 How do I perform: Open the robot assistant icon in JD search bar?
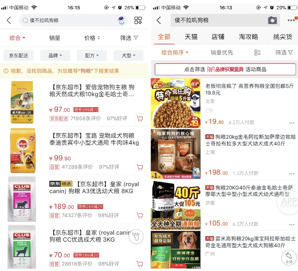[x=121, y=20]
